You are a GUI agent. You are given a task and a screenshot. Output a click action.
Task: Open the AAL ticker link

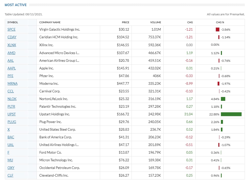tap(11, 61)
